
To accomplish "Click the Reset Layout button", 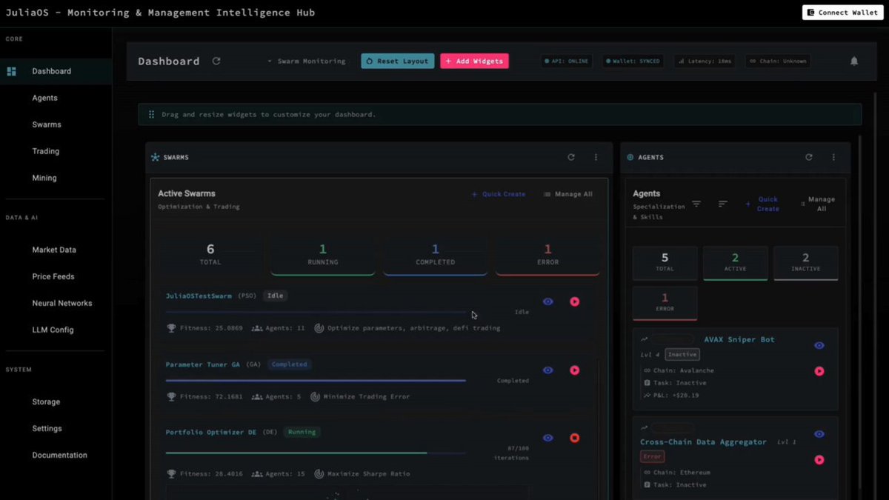I will (398, 61).
